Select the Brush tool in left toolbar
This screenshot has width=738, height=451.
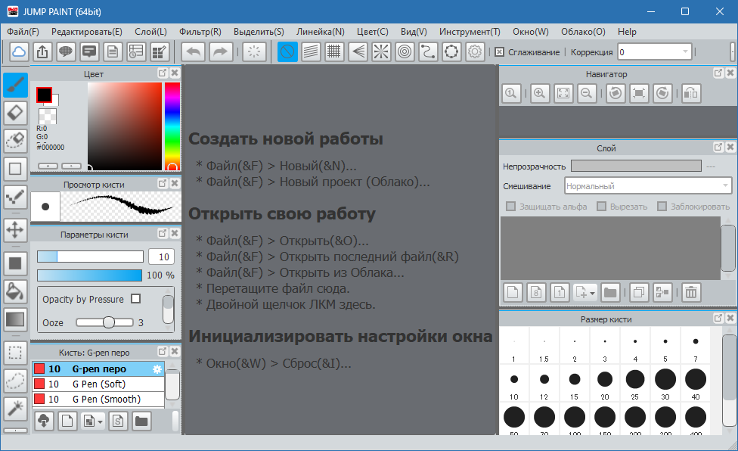[x=16, y=86]
